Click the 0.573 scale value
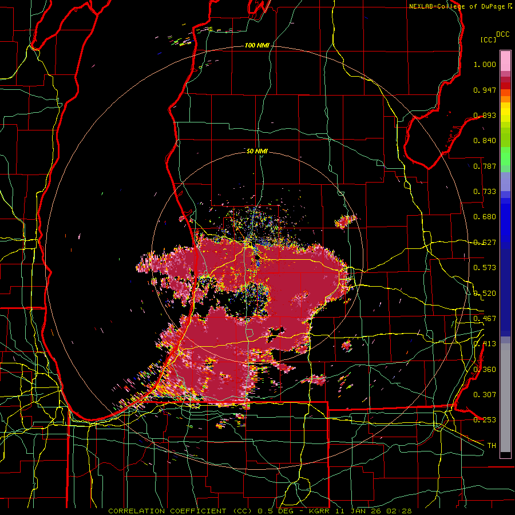Image resolution: width=515 pixels, height=515 pixels. point(485,268)
